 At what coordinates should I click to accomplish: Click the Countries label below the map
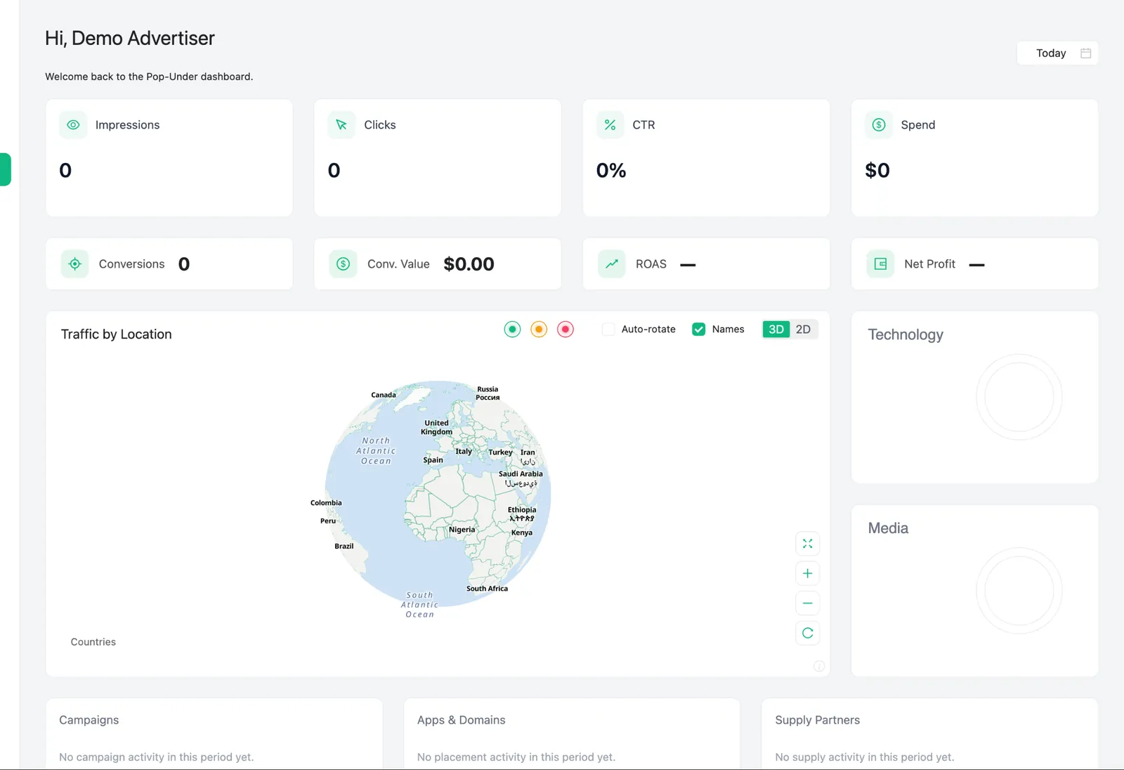click(x=93, y=642)
